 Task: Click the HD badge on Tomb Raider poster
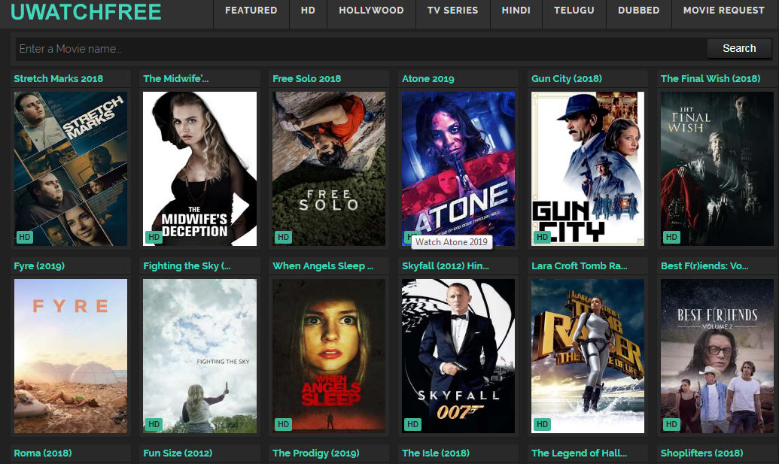[x=542, y=424]
